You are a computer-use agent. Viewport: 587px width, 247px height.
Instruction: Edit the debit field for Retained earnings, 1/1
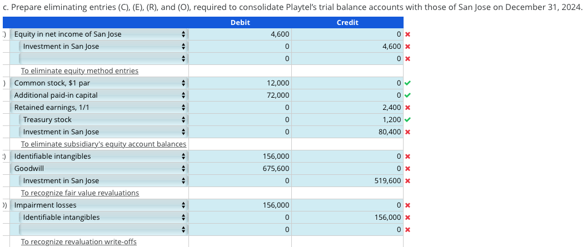240,108
